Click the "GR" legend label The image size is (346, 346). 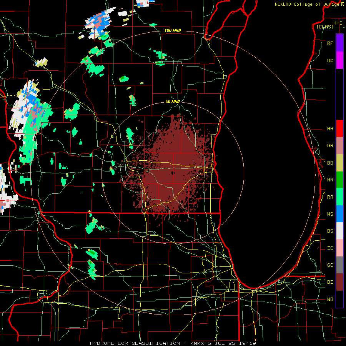coord(330,146)
